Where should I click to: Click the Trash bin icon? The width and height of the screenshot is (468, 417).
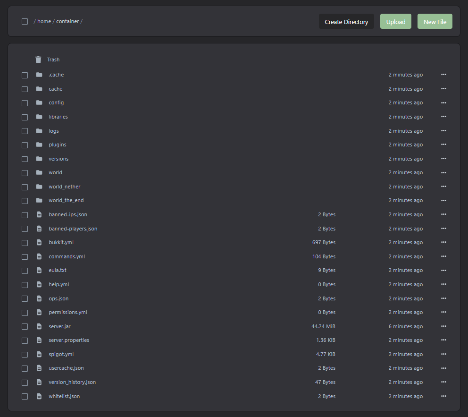pyautogui.click(x=38, y=60)
